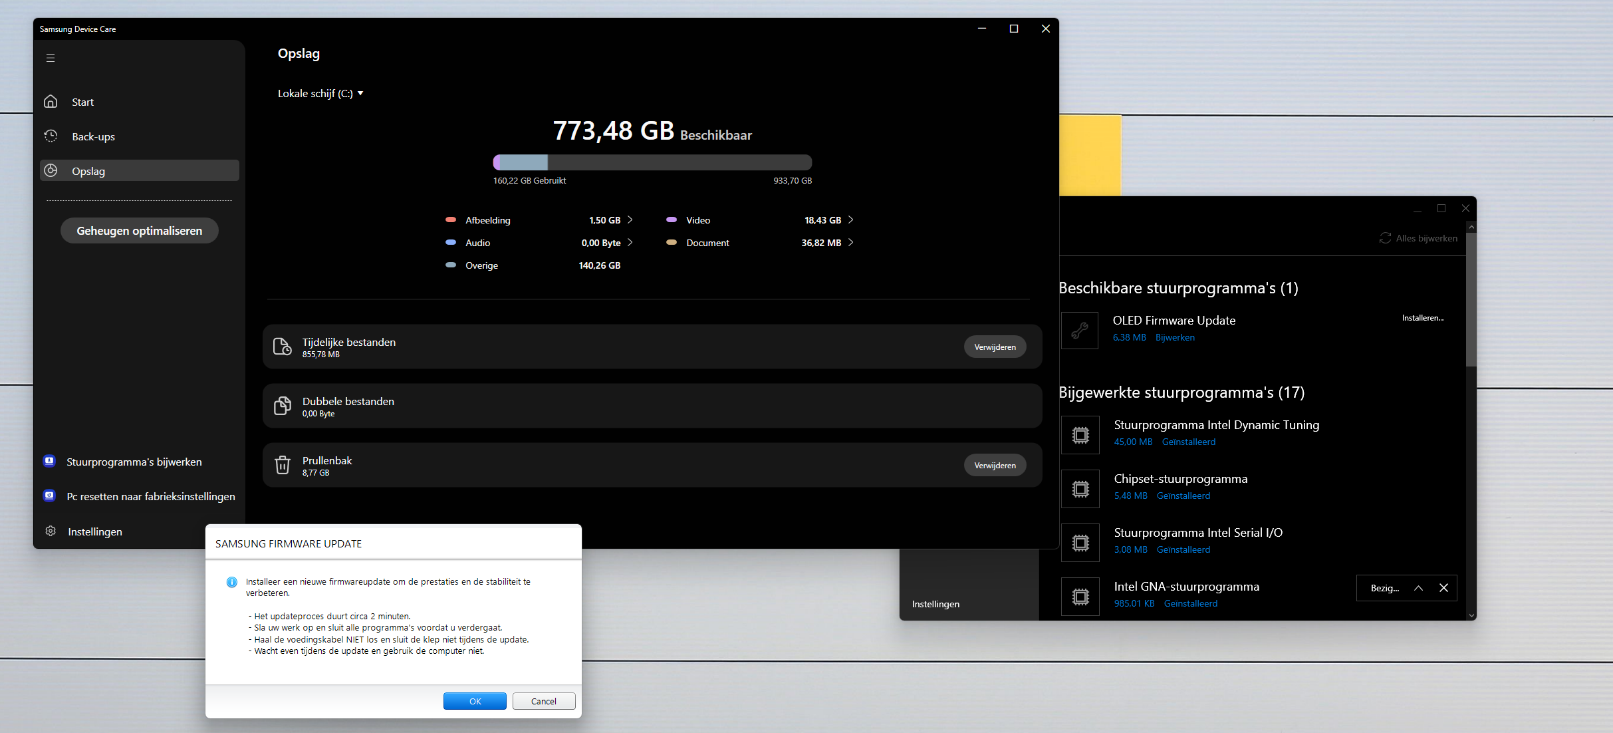Click the Video purple color dot
This screenshot has width=1613, height=733.
[x=672, y=220]
